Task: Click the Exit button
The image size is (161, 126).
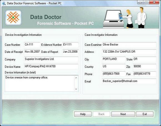Action: pos(145,114)
